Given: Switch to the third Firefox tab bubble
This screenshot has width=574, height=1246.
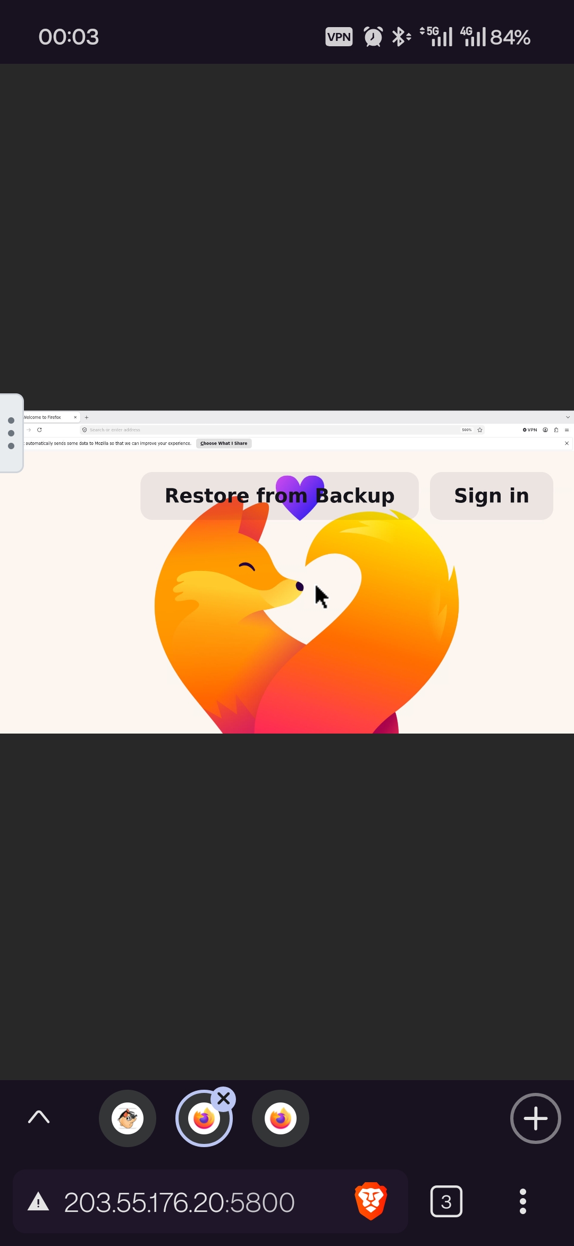Looking at the screenshot, I should 281,1118.
